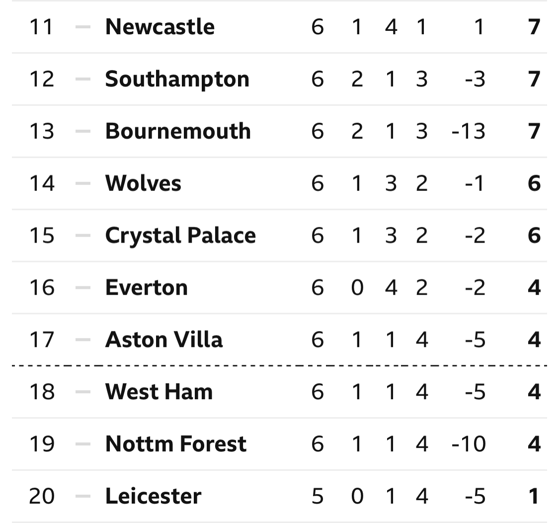Click the no-change dash icon beside Wolves
559x523 pixels.
(83, 183)
